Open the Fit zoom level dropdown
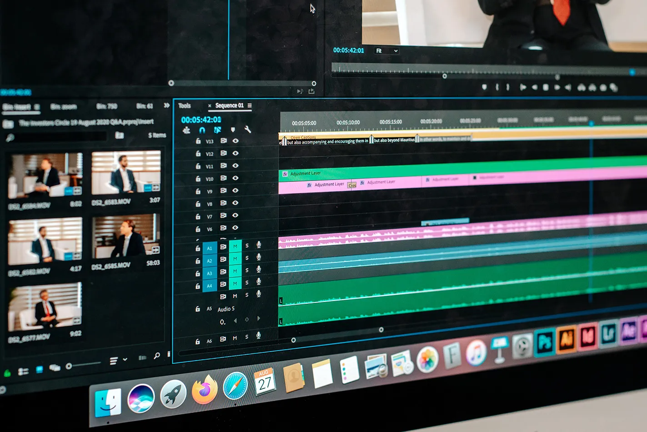Viewport: 647px width, 432px height. pyautogui.click(x=386, y=51)
